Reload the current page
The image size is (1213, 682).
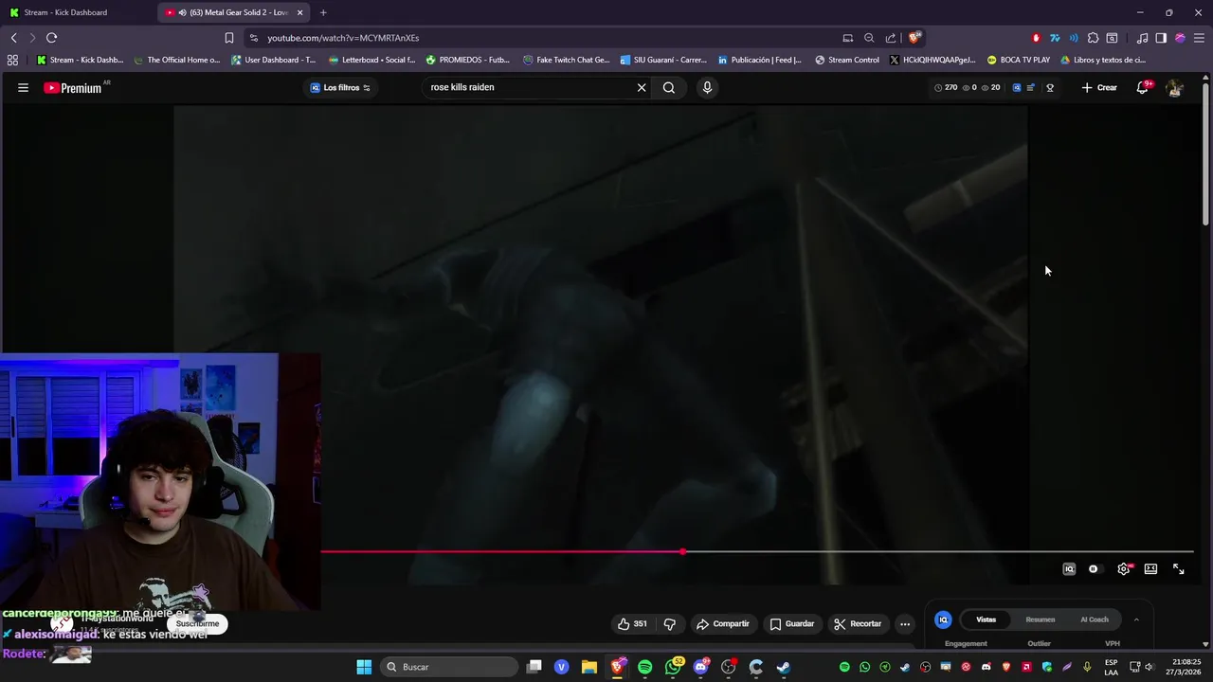(x=51, y=38)
